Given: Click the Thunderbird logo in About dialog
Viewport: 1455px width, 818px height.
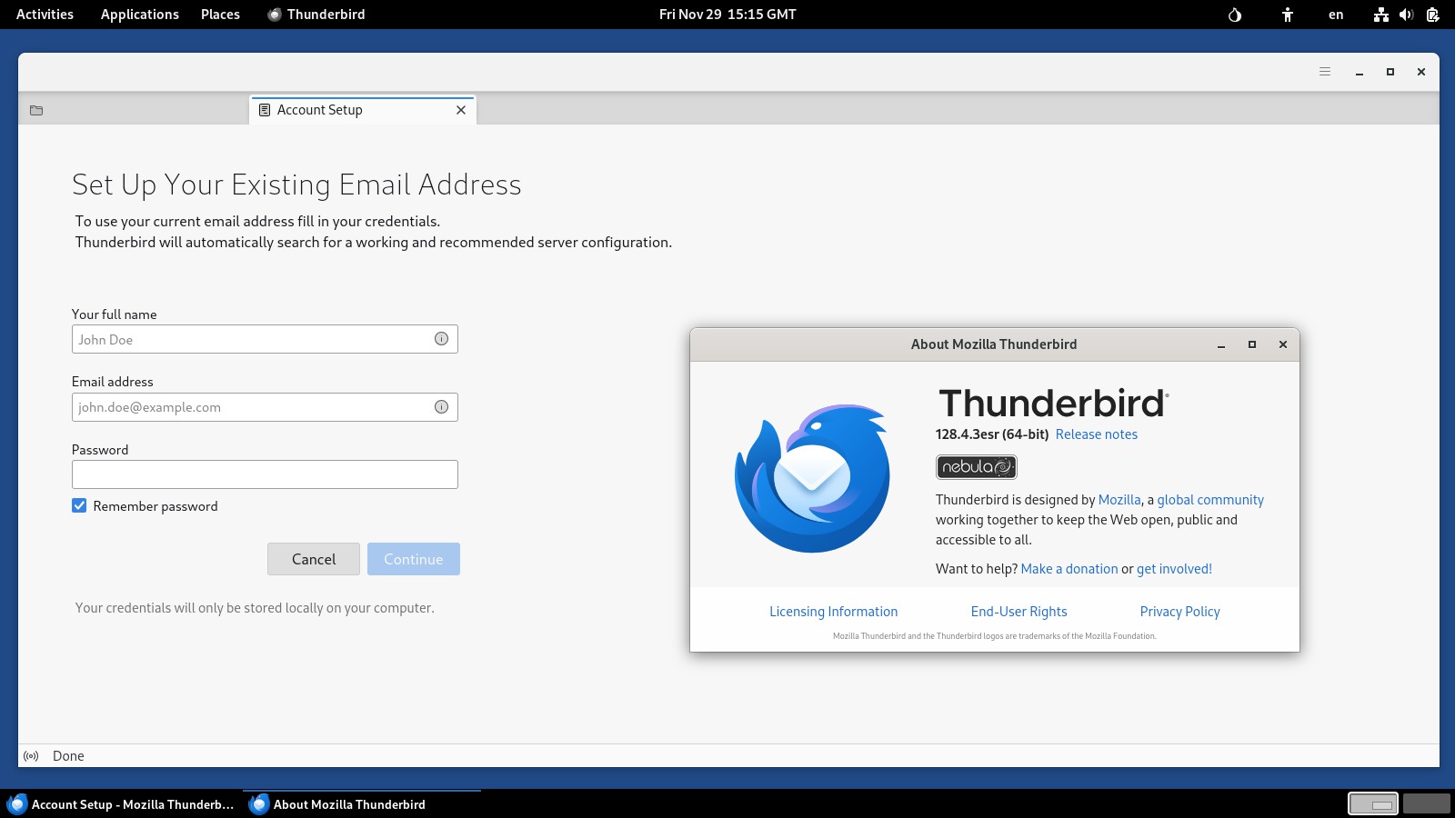Looking at the screenshot, I should (x=812, y=478).
